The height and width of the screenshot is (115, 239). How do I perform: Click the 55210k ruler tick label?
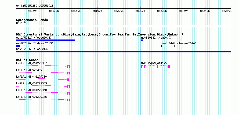pos(140,11)
